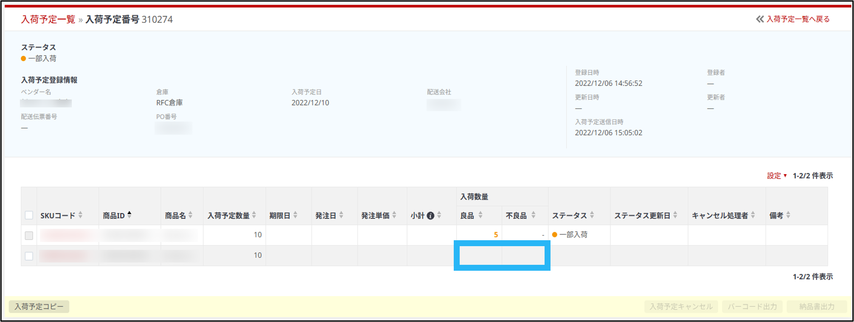This screenshot has height=322, width=854.
Task: Click the 発注単価 sort icon
Action: [x=394, y=215]
